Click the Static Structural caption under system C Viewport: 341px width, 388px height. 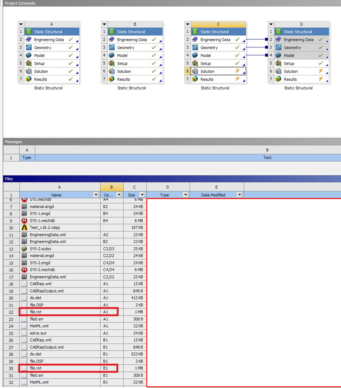215,88
